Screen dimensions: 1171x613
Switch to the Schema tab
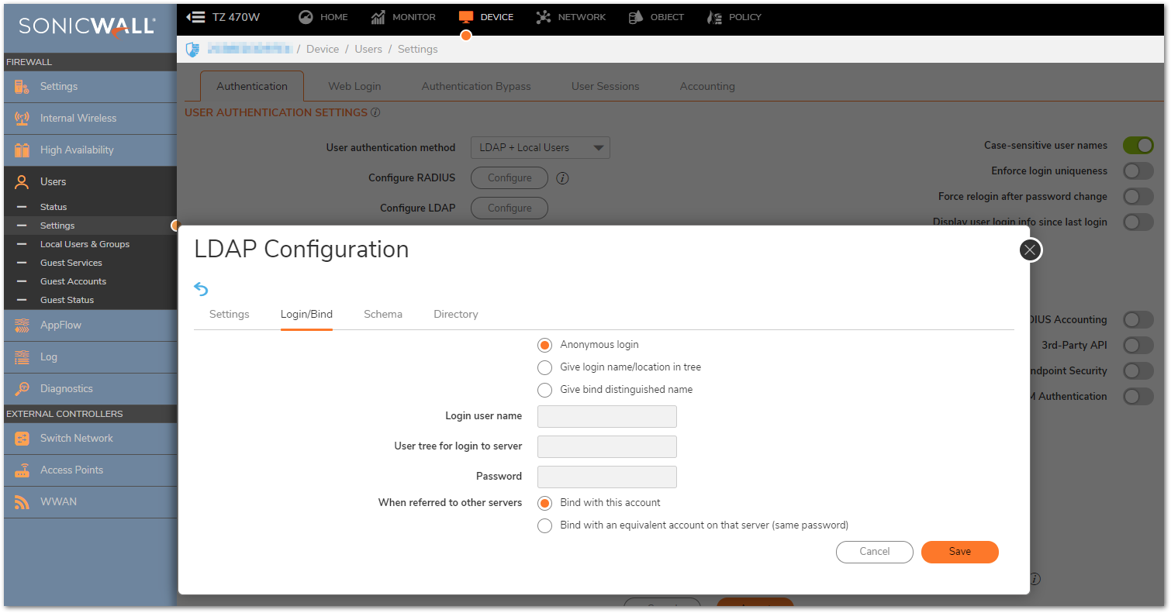click(x=382, y=315)
